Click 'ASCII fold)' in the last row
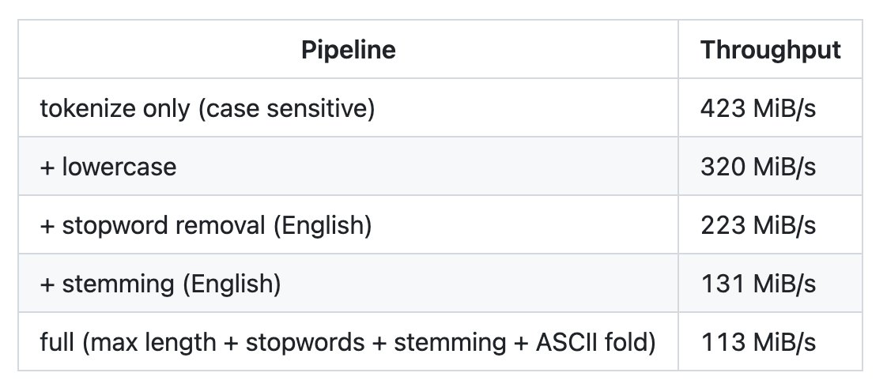 pyautogui.click(x=595, y=342)
